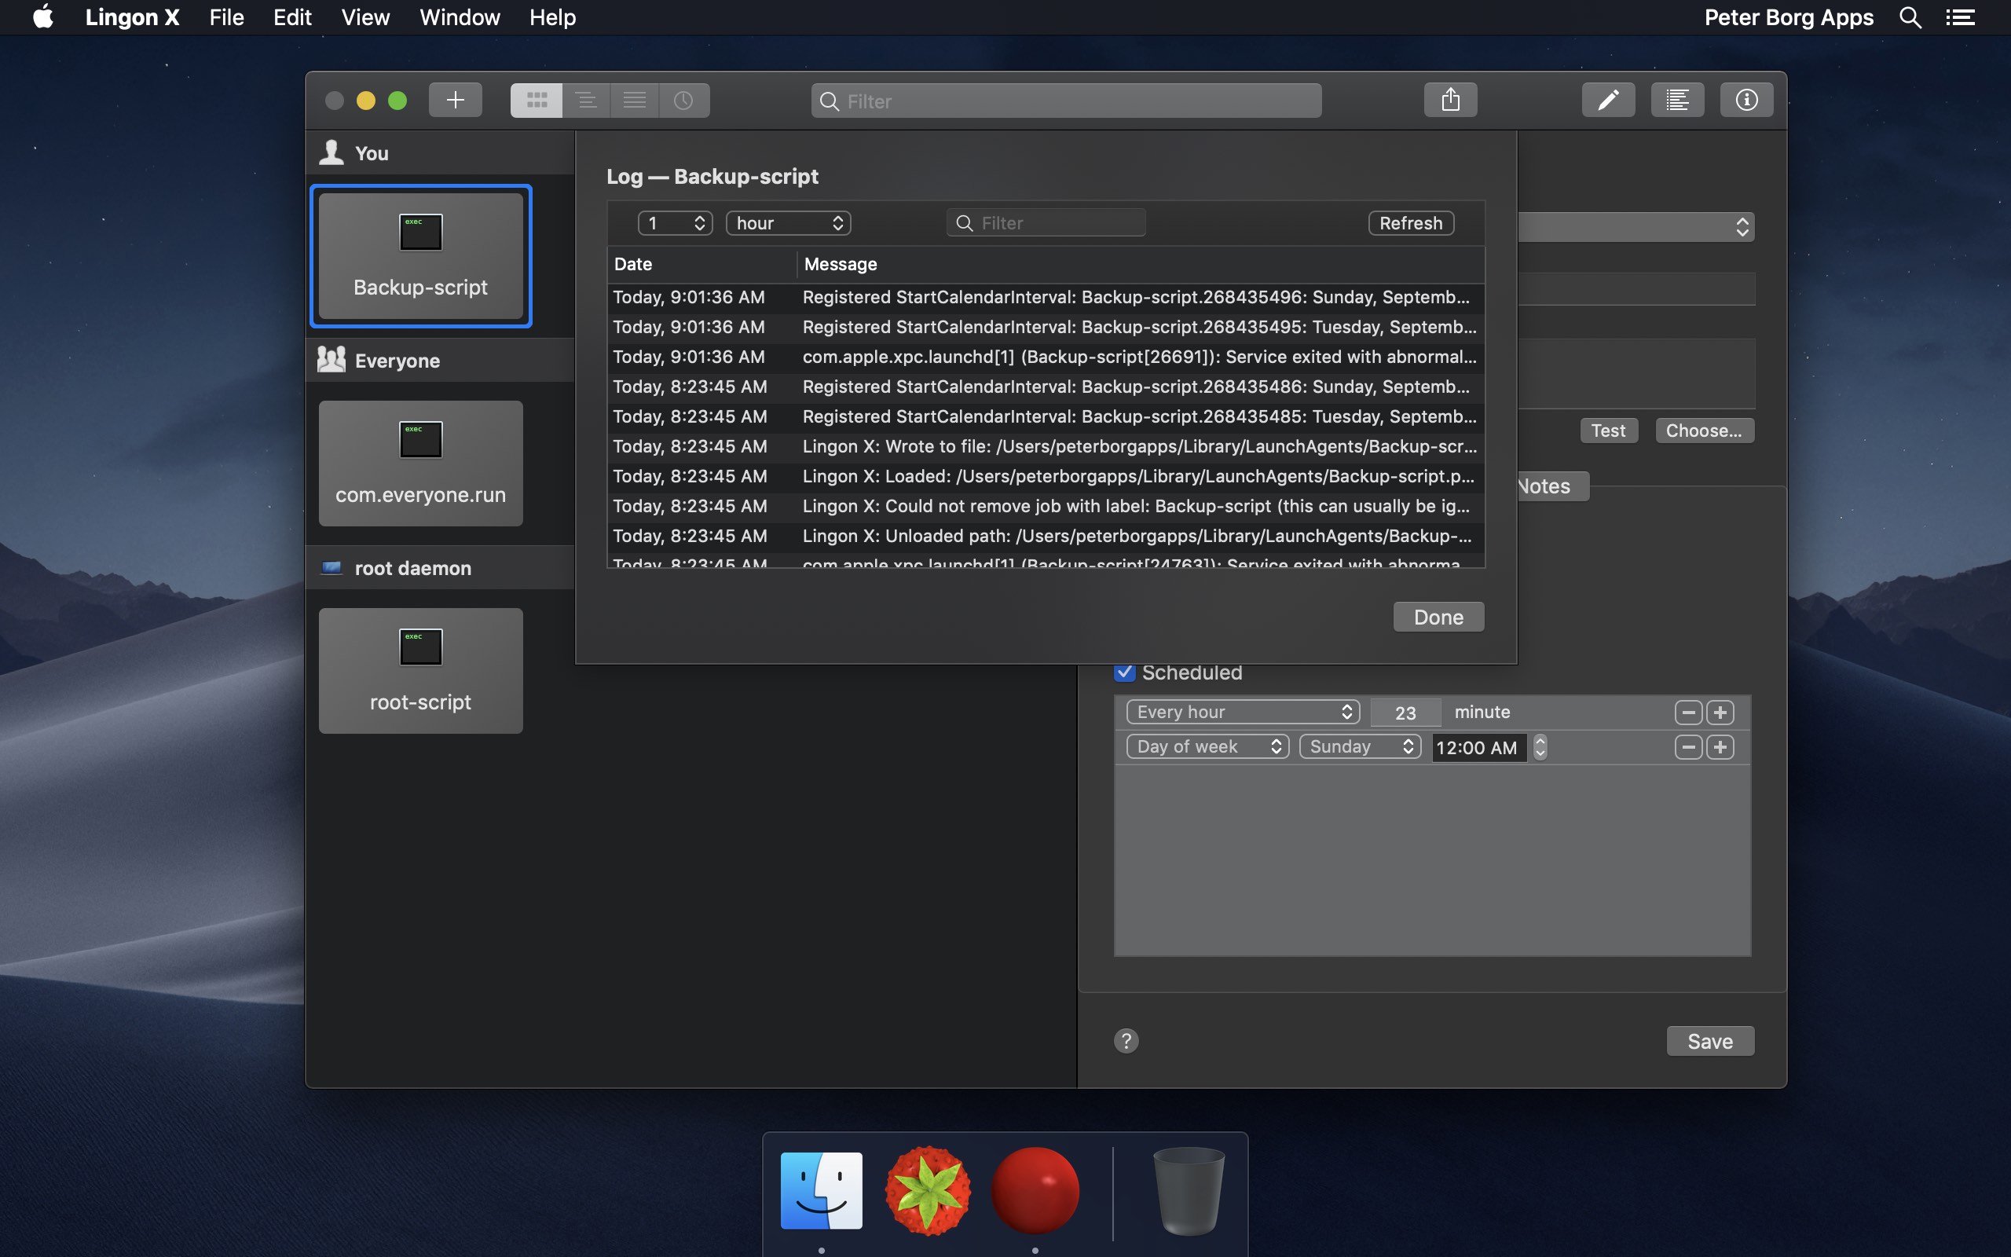
Task: Click the clock/schedule view icon
Action: pos(683,100)
